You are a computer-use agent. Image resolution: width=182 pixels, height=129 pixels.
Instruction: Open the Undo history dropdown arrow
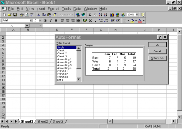click(x=65, y=15)
